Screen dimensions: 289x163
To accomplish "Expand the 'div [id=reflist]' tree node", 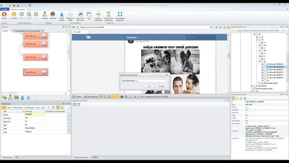I will pyautogui.click(x=252, y=86).
